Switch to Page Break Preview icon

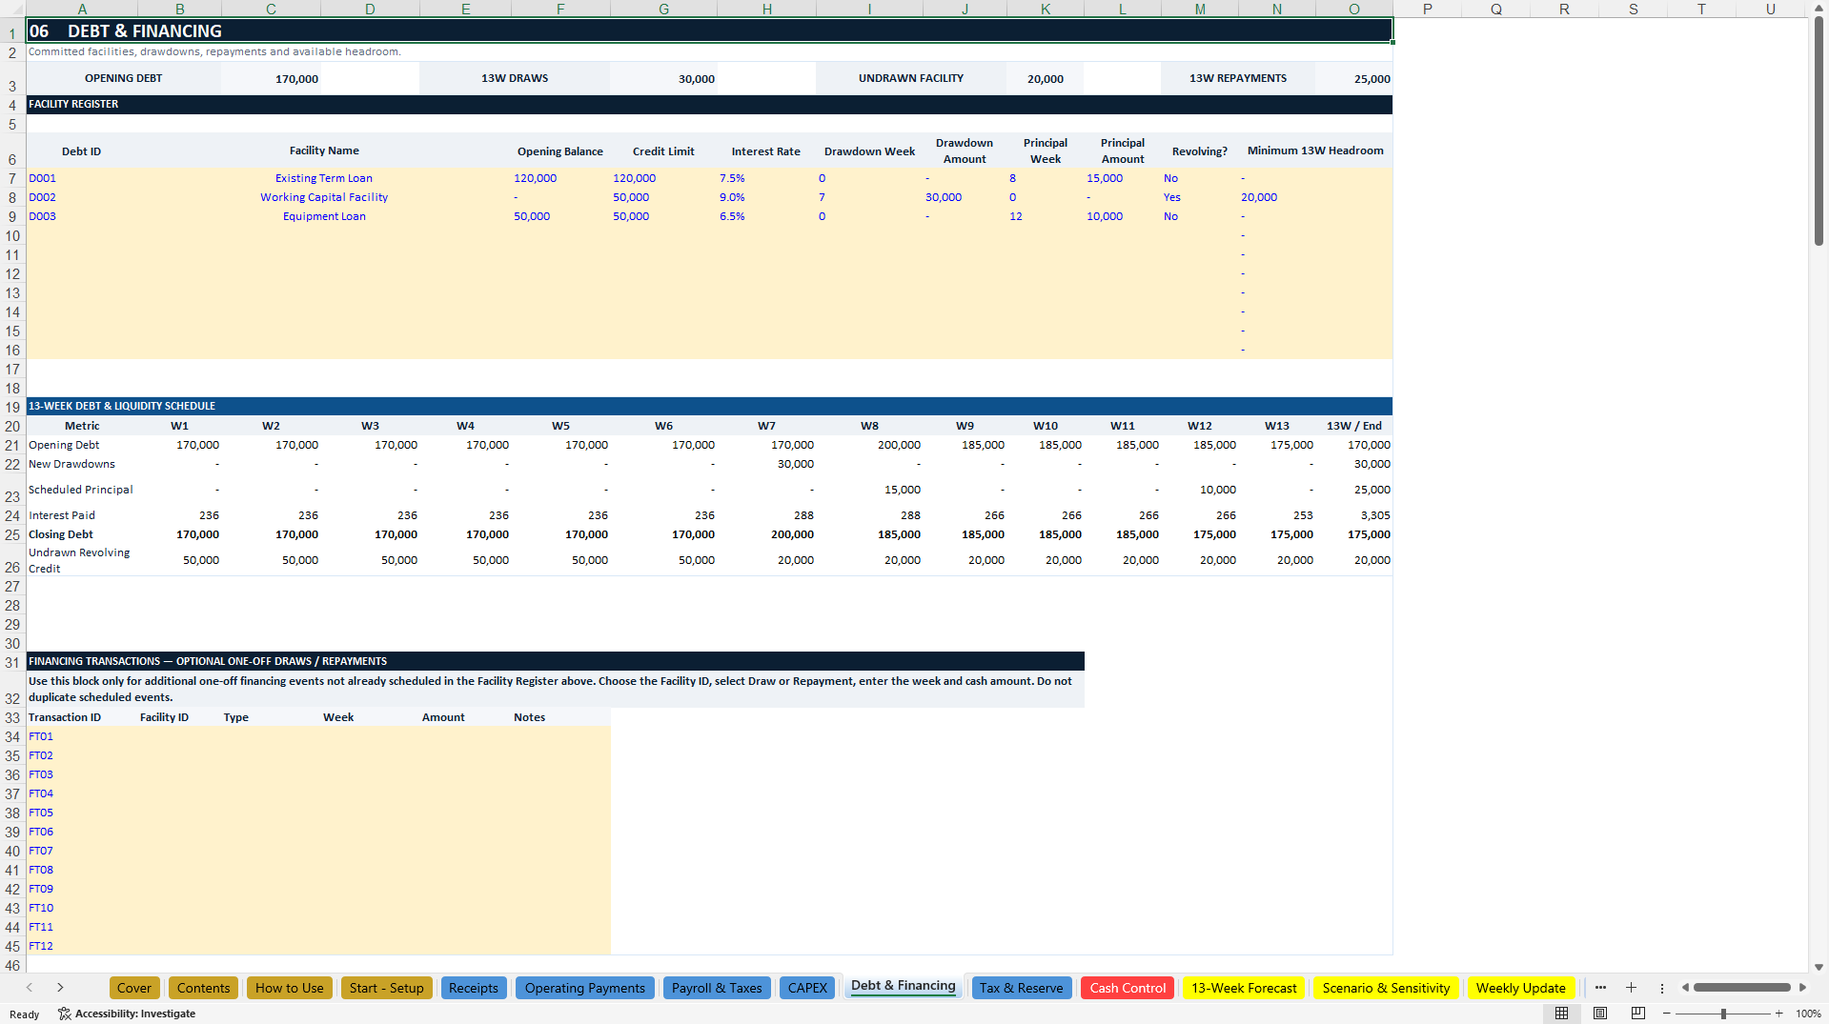(x=1638, y=1014)
